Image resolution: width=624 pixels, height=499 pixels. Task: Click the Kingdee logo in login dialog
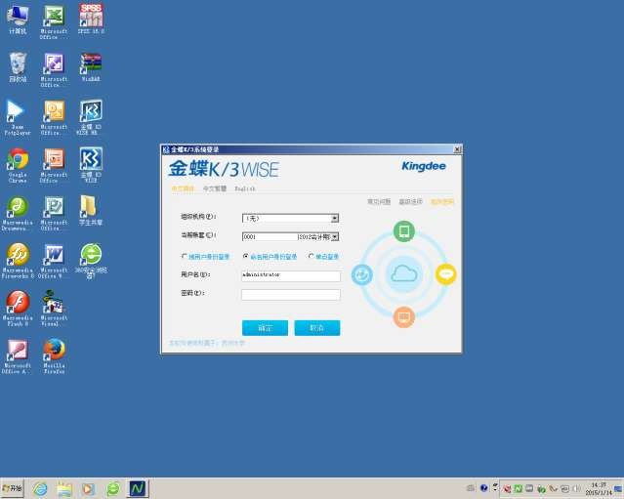click(424, 166)
